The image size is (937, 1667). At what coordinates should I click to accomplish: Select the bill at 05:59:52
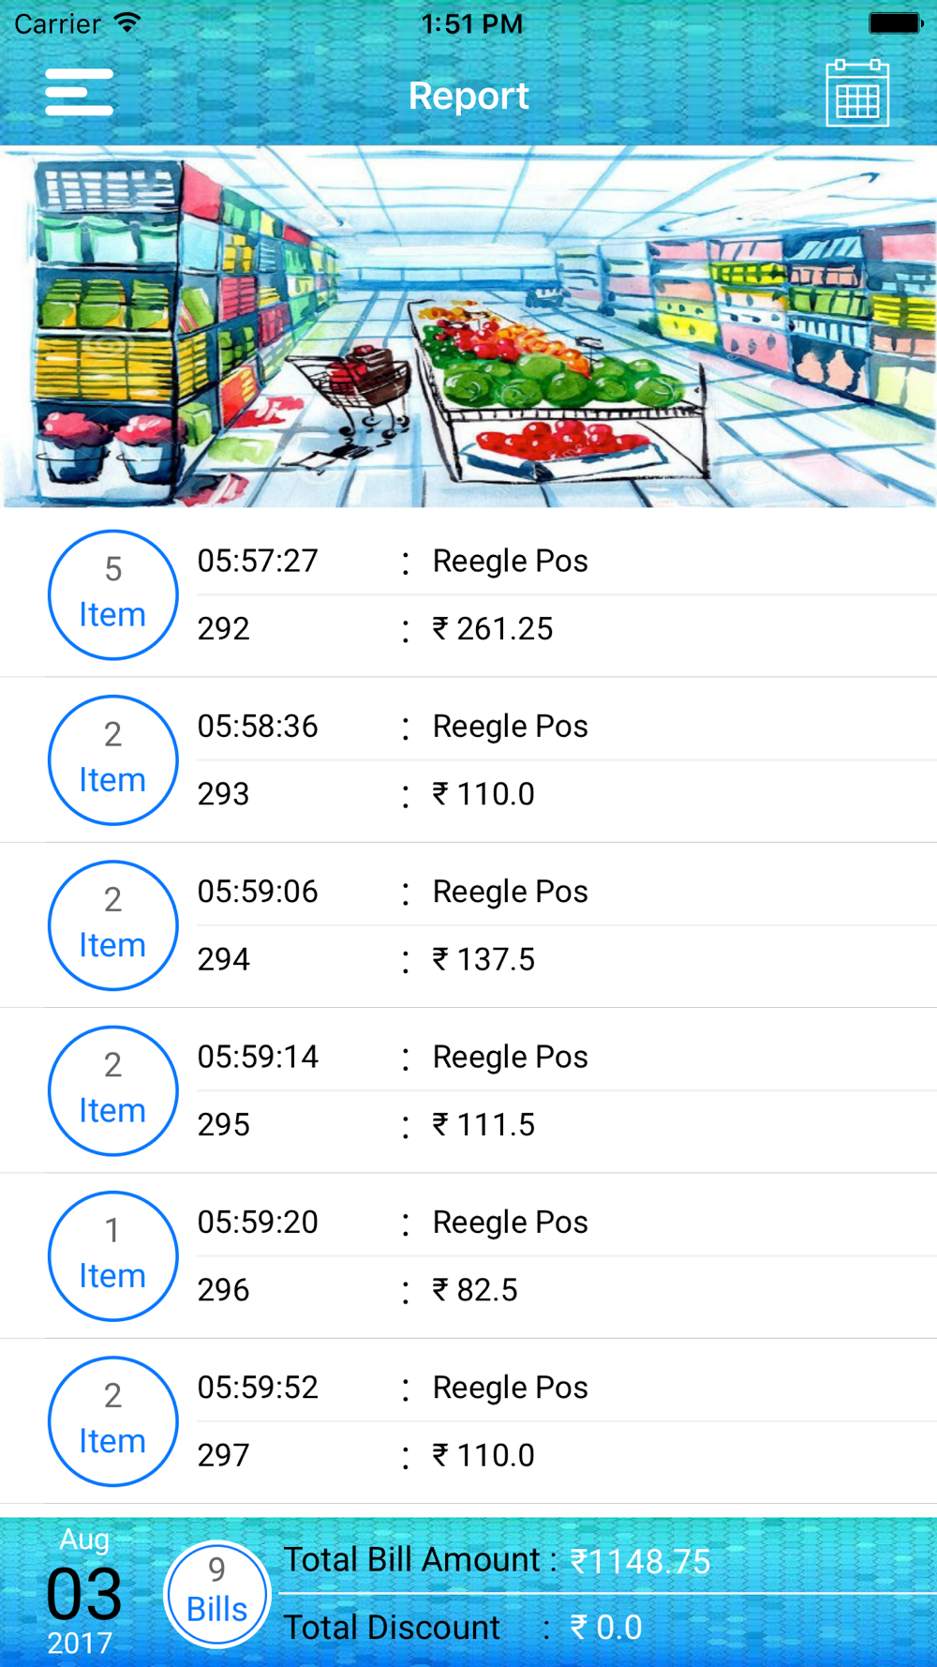coord(258,1388)
